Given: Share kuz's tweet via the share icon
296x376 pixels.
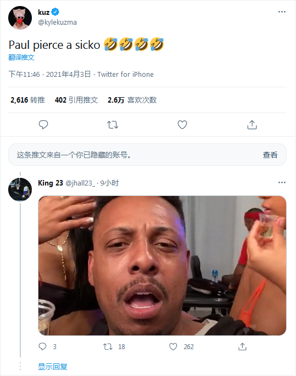Looking at the screenshot, I should [x=252, y=125].
